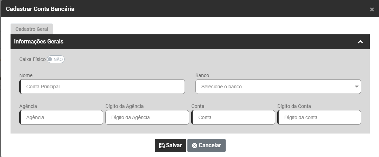Close the Cadastrar Conta Bancária dialog
This screenshot has width=379, height=157.
tap(372, 9)
